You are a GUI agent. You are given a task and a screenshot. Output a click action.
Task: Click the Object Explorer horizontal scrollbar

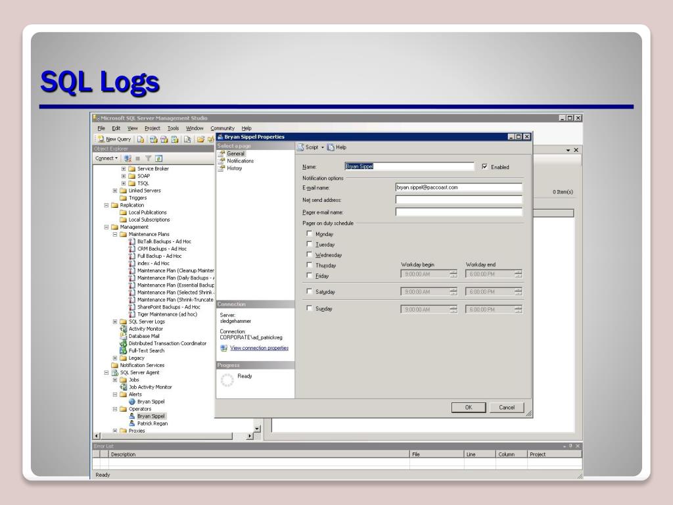[x=173, y=436]
